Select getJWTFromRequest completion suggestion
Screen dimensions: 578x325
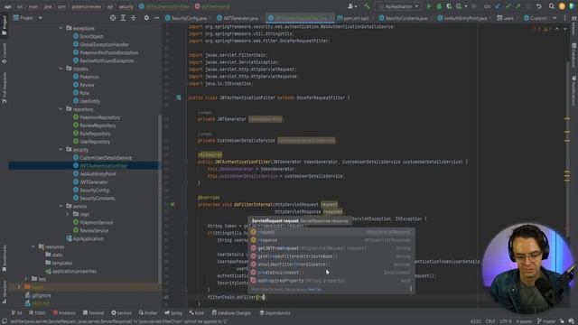coord(331,248)
